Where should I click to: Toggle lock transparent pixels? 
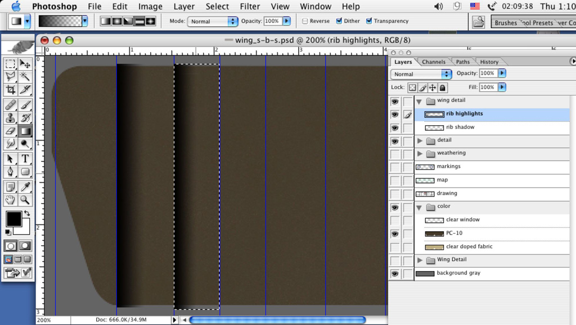pos(412,88)
